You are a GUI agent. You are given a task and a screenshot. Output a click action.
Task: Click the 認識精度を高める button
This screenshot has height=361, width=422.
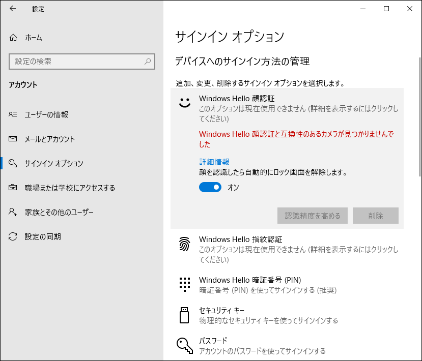[x=313, y=216]
